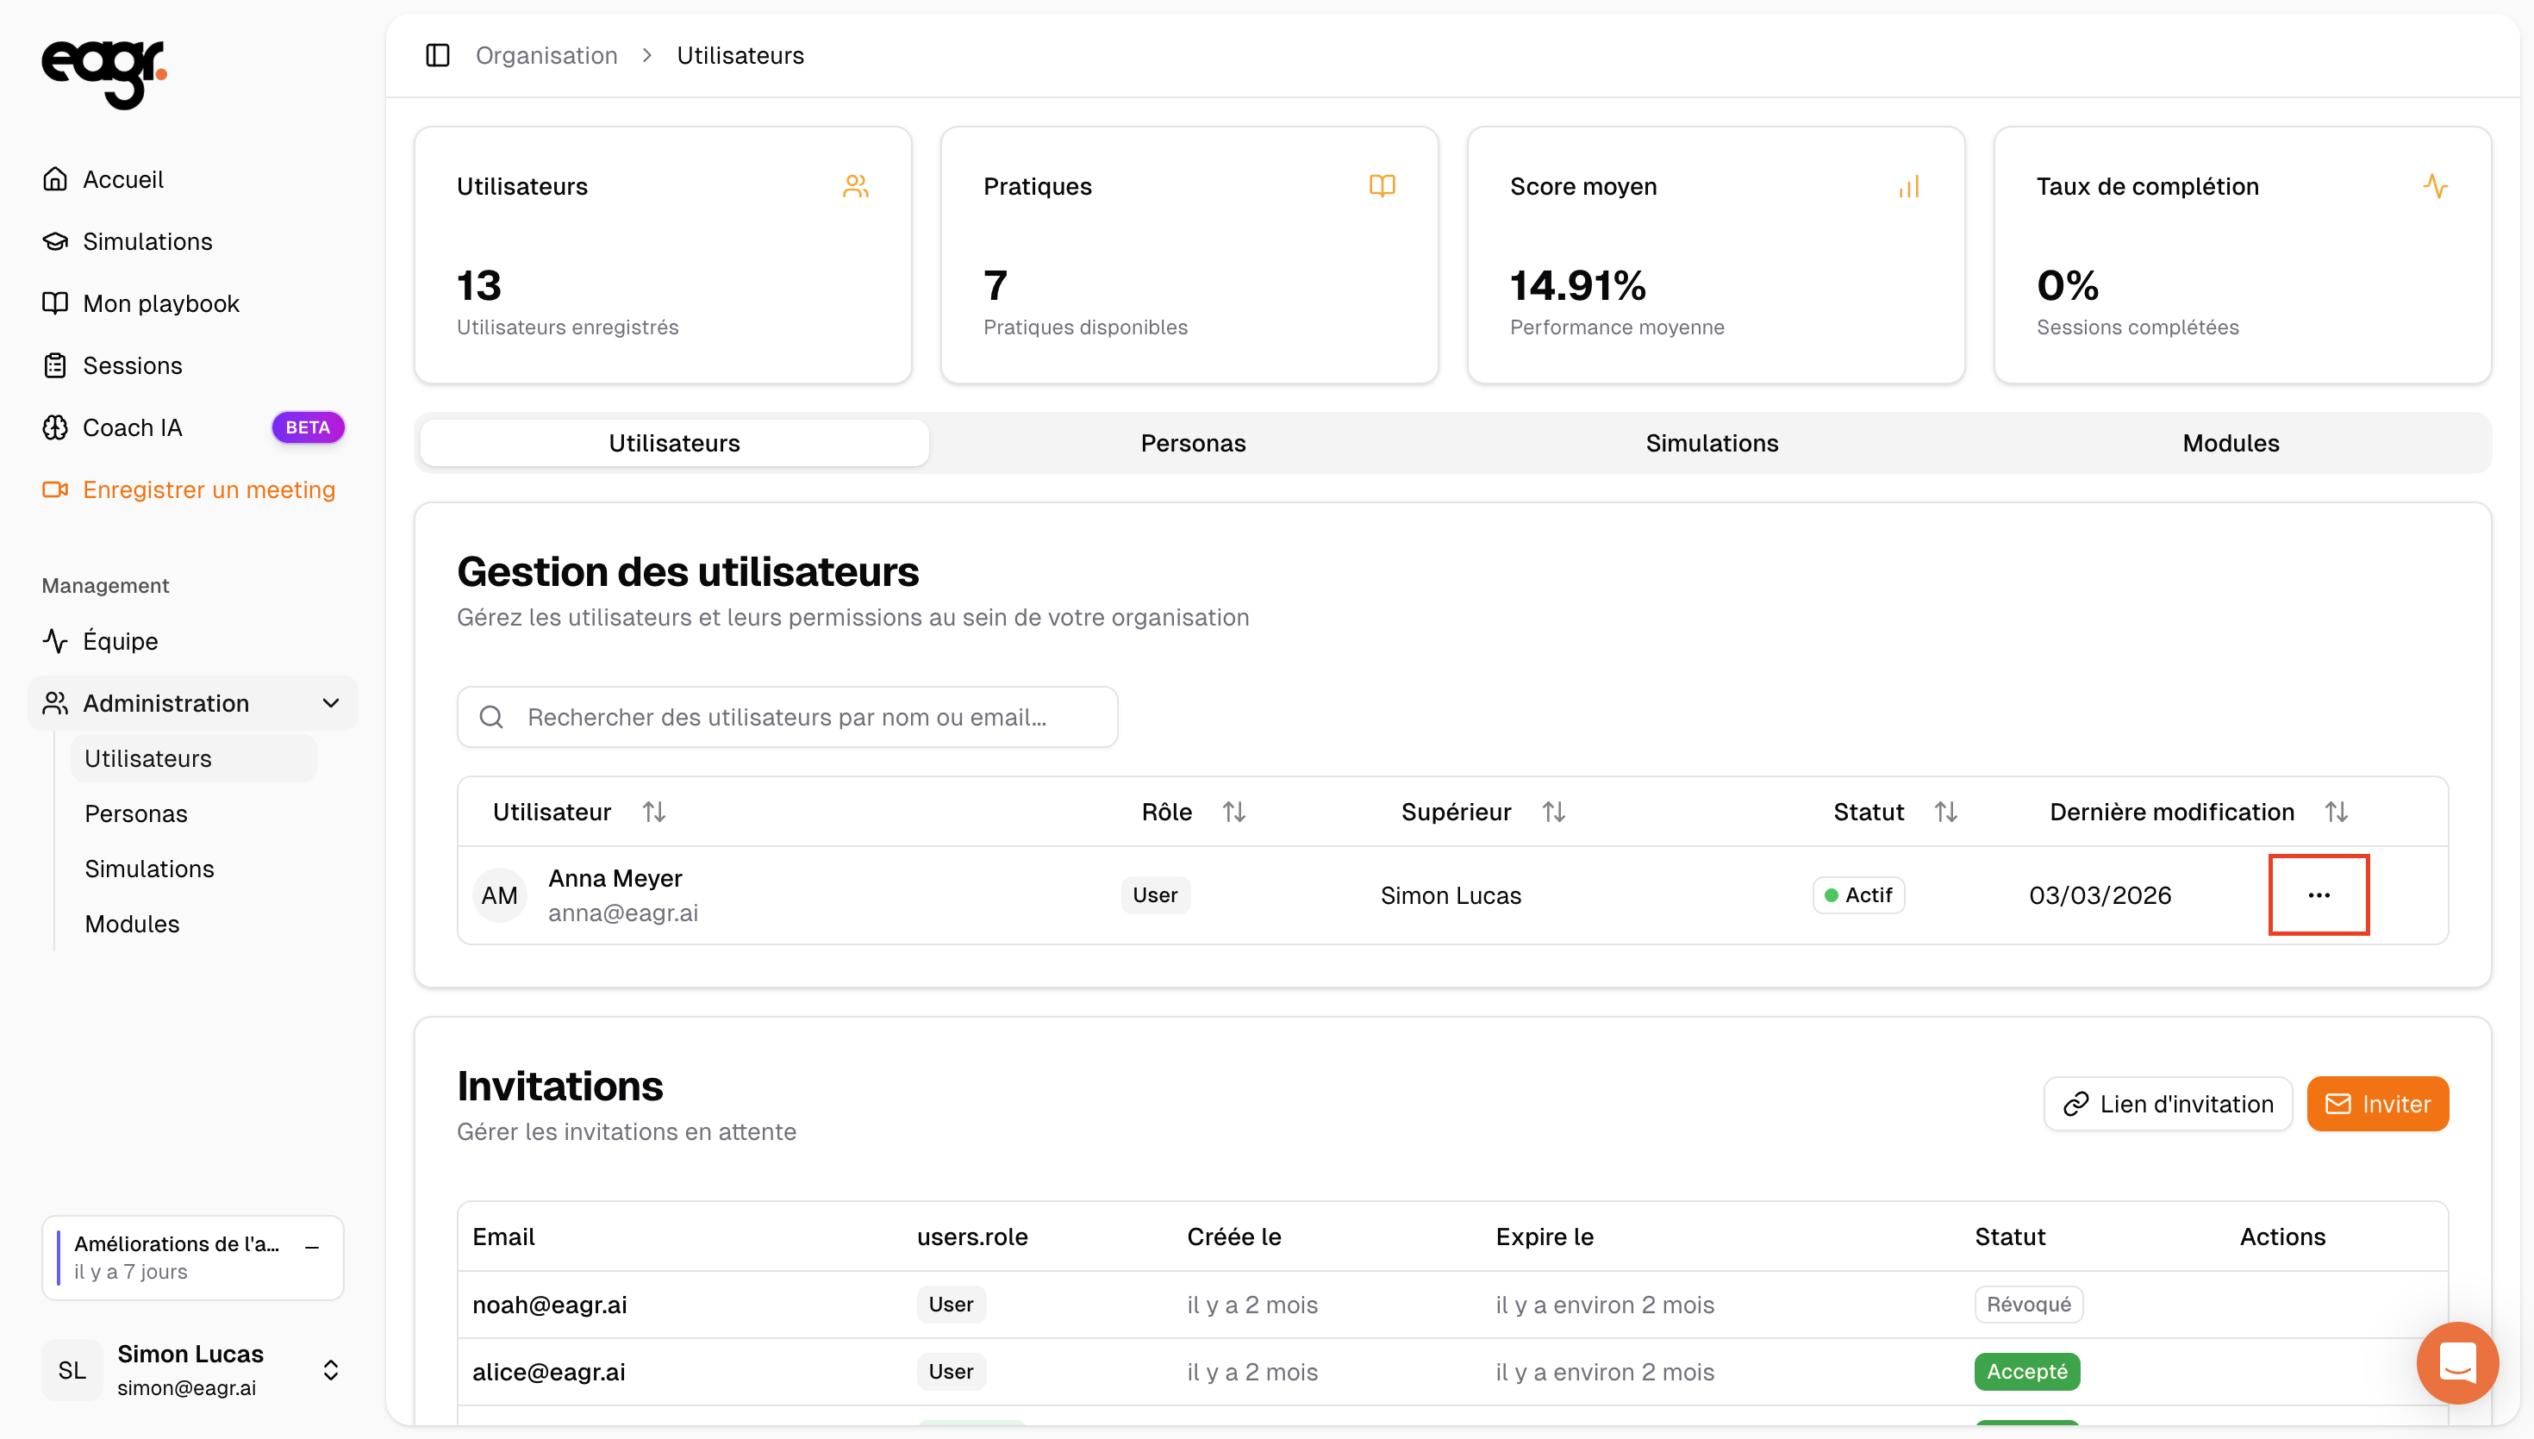Viewport: 2534px width, 1439px height.
Task: Minimize the Améliorations announcement card
Action: click(312, 1246)
